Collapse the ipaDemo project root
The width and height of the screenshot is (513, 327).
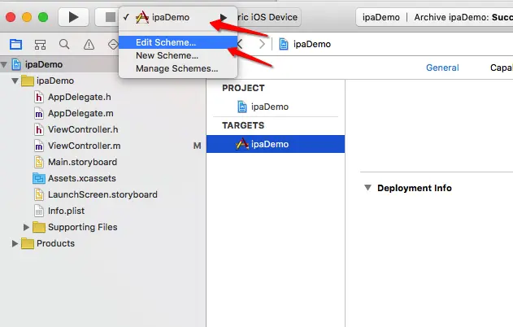4,64
